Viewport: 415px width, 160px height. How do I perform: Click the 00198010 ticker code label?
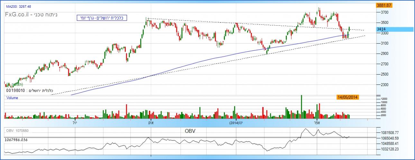pos(16,91)
